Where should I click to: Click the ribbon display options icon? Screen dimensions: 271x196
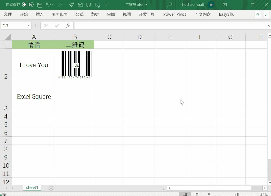pos(225,5)
